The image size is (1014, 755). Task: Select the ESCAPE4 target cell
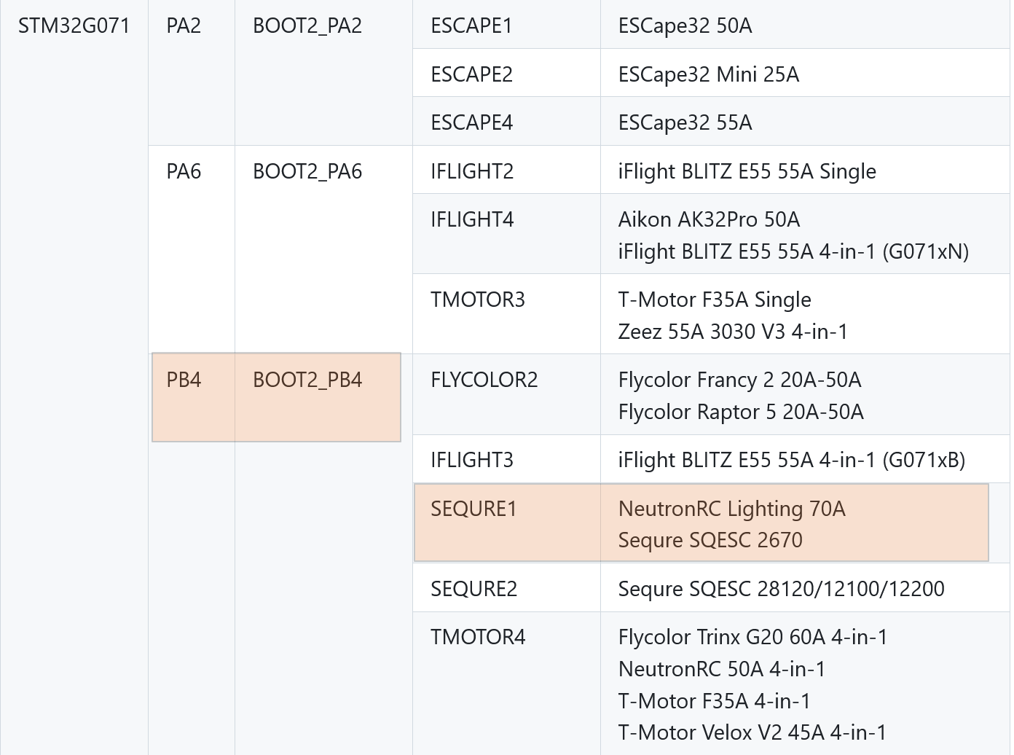[506, 122]
